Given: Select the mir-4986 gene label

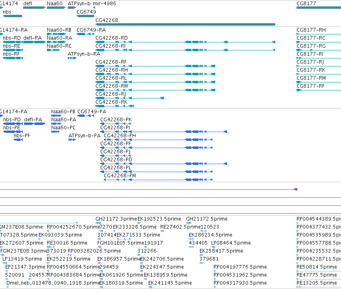Looking at the screenshot, I should coord(105,4).
